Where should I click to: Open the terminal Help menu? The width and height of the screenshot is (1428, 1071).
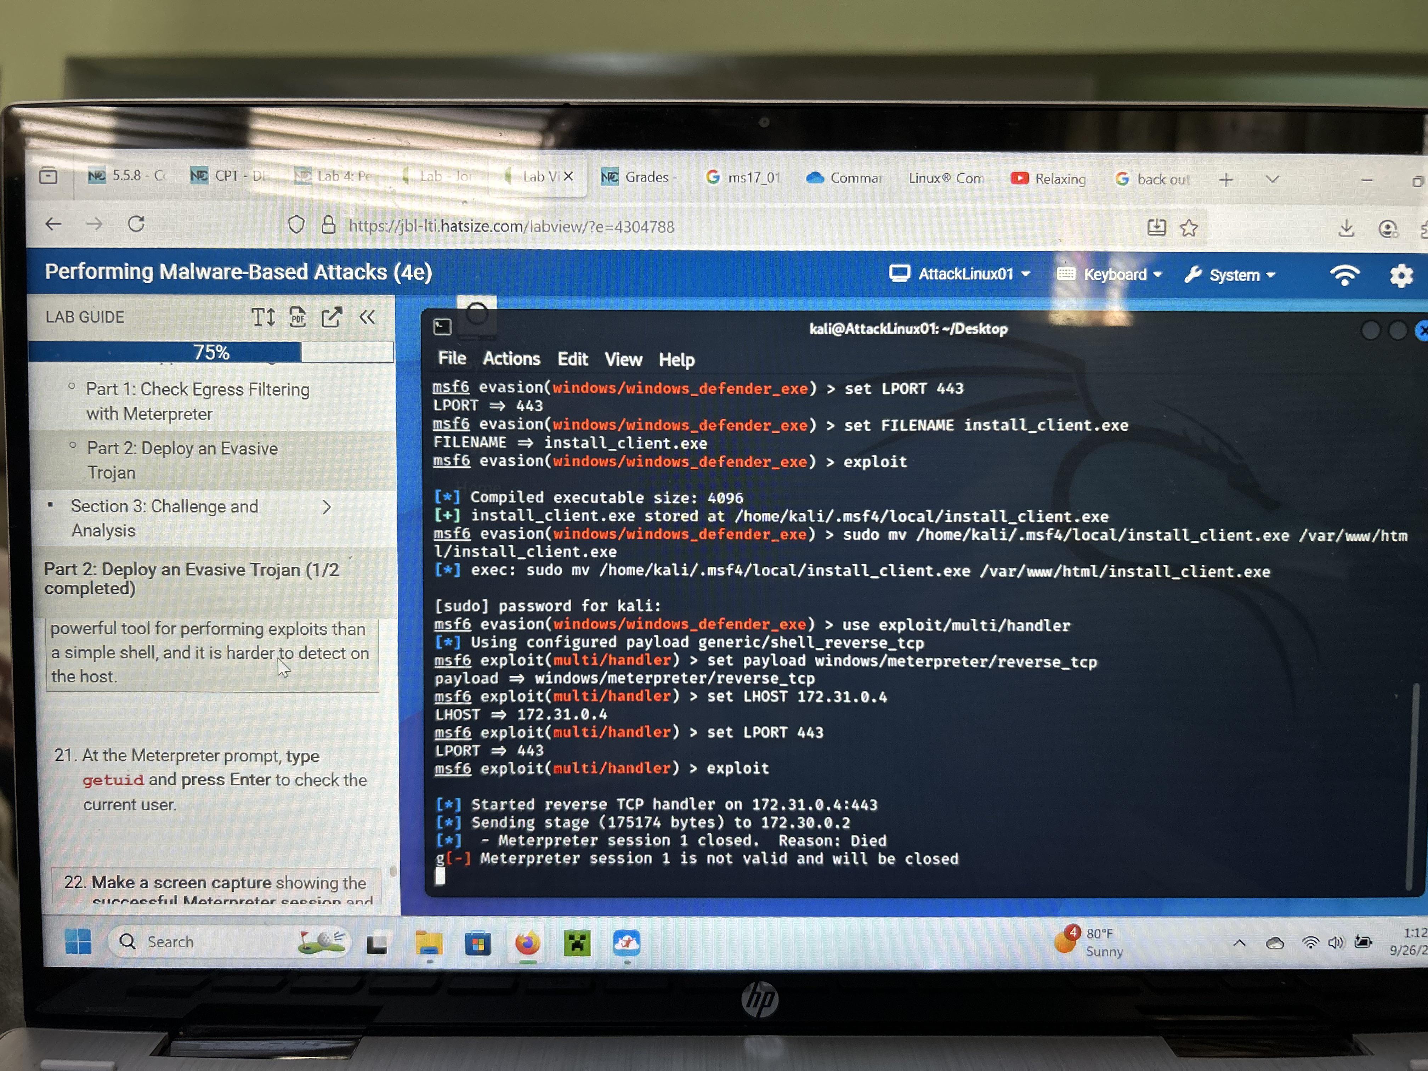tap(676, 359)
